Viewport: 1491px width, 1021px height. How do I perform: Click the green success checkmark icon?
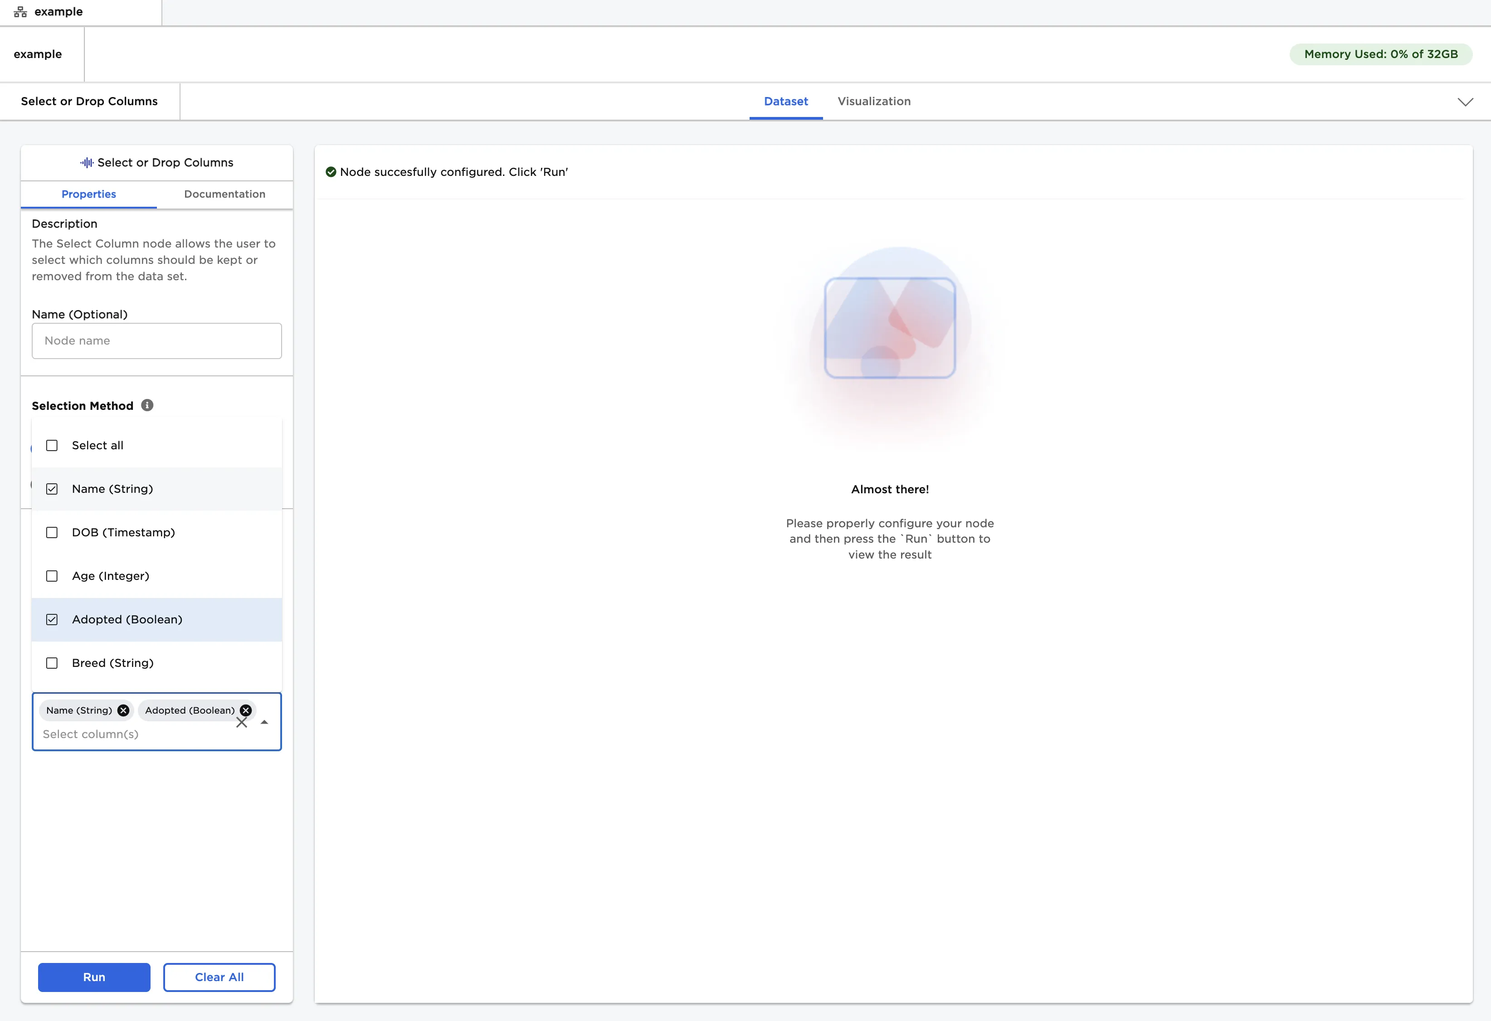331,172
